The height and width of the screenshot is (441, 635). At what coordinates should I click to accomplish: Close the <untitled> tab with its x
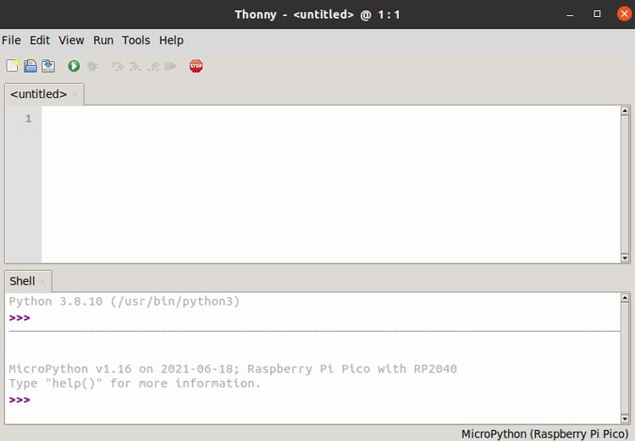coord(75,94)
